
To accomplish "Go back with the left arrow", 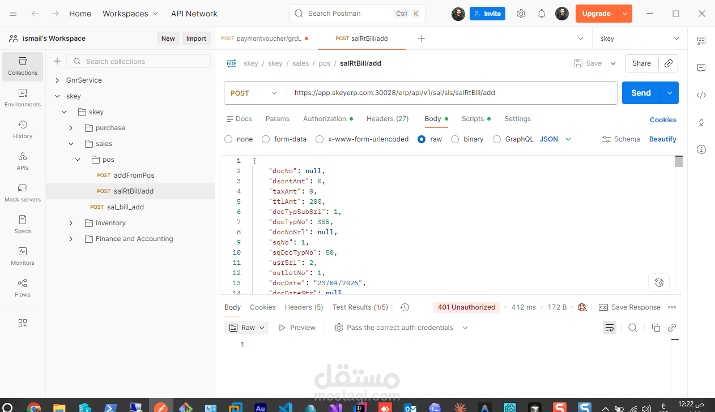I will pyautogui.click(x=35, y=14).
